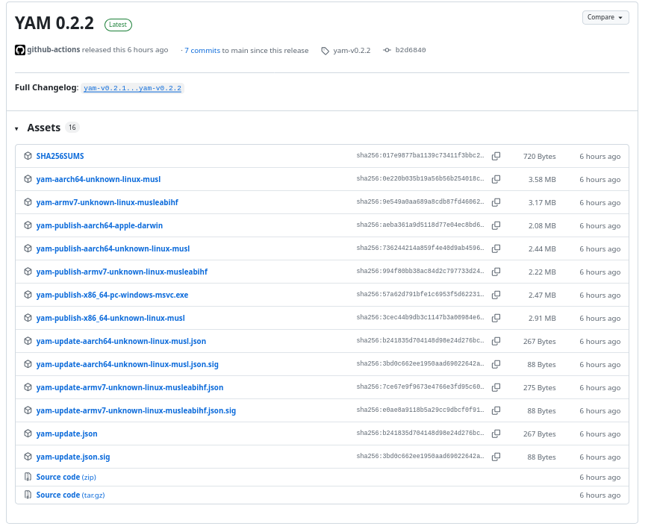Click package icon next to yam-update.json.sig

28,457
